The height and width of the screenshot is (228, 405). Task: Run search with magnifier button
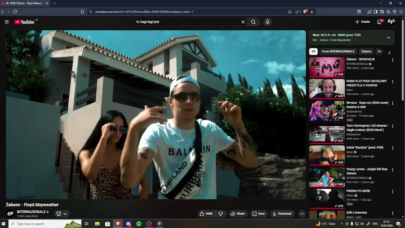coord(253,22)
